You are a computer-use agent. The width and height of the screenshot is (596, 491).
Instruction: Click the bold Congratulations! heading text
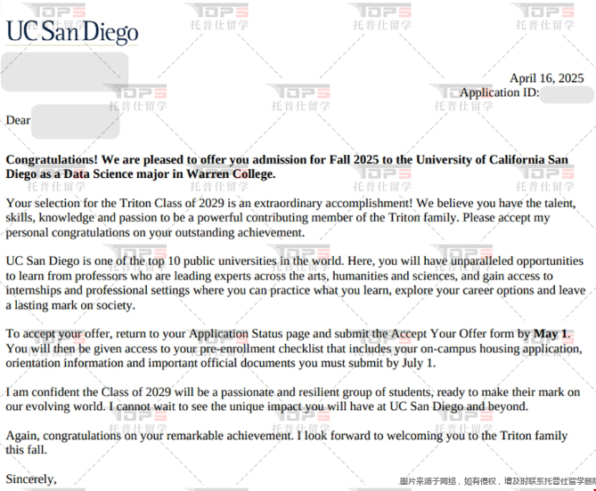52,160
